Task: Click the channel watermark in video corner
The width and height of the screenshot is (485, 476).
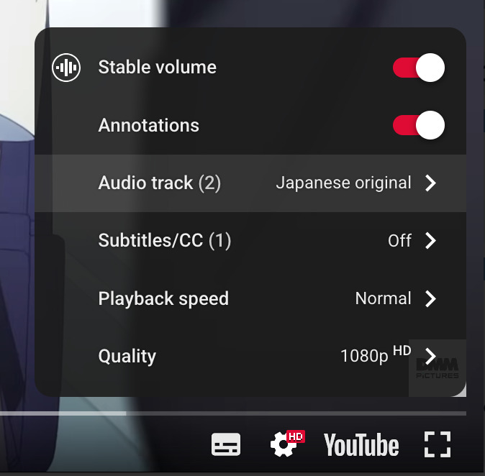Action: tap(438, 368)
